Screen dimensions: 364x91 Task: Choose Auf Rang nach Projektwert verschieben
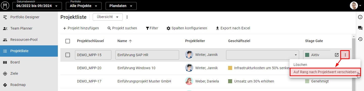point(325,72)
